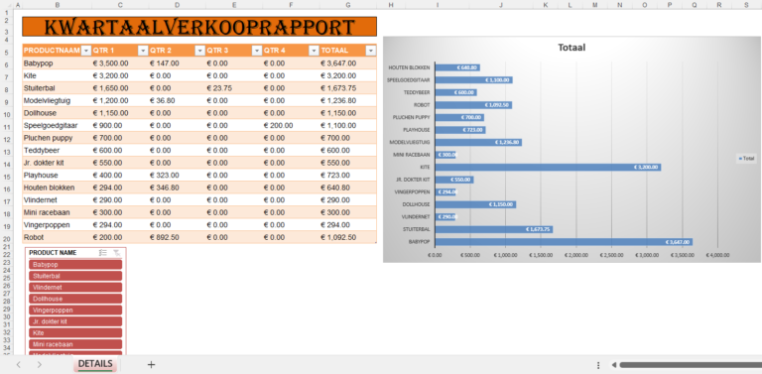Open the QTR 3 filter dropdown
The height and width of the screenshot is (374, 762).
click(x=257, y=51)
